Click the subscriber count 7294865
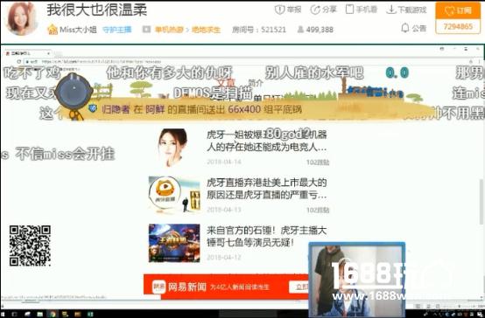Screen dimensions: 485x318 (458, 26)
